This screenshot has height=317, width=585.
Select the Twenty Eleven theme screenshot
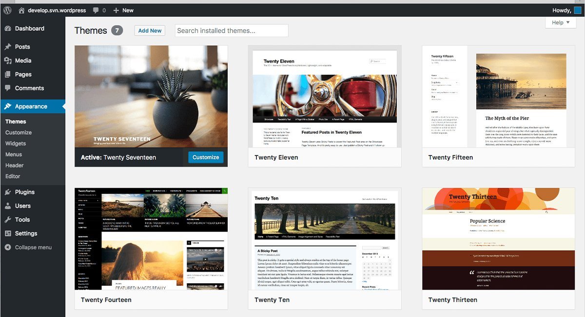(325, 97)
